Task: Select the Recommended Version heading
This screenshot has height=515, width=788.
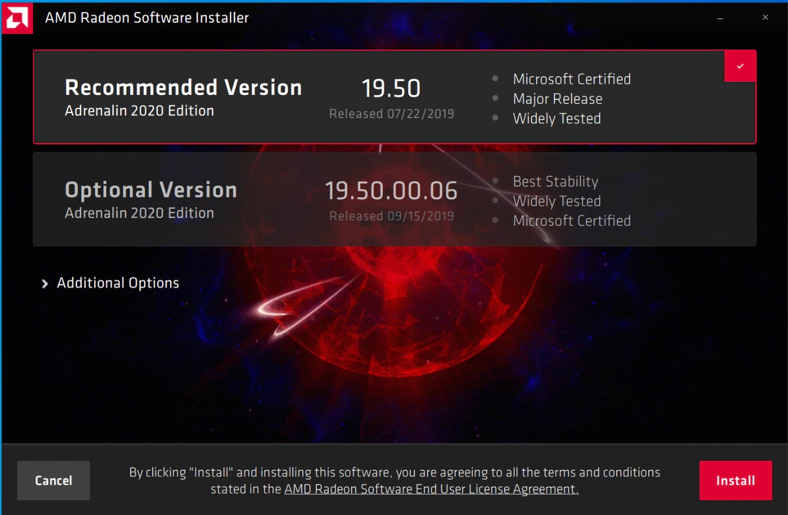Action: point(183,88)
